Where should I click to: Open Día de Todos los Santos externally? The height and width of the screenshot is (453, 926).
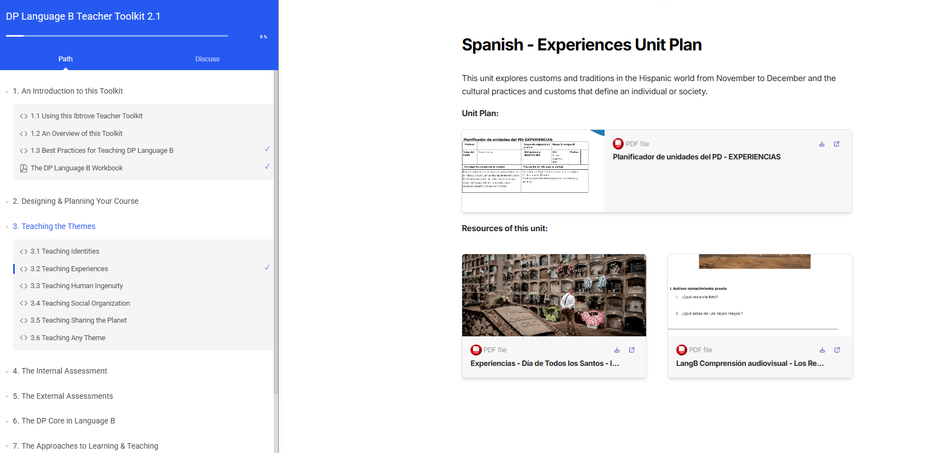tap(631, 350)
